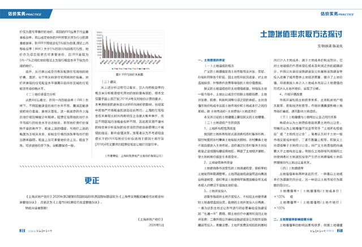The image size is (362, 247).
Task: Click the heading (二)地价承受力分析
Action: click(x=41, y=94)
